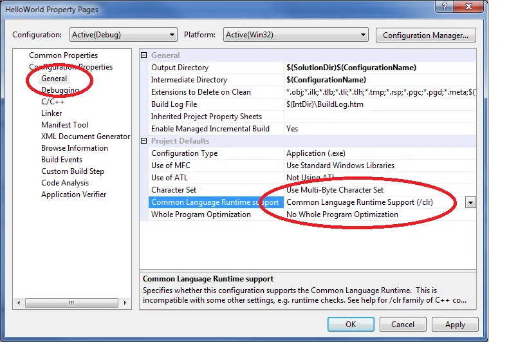This screenshot has width=527, height=342.
Task: Select the Output Directory property row
Action: 312,68
